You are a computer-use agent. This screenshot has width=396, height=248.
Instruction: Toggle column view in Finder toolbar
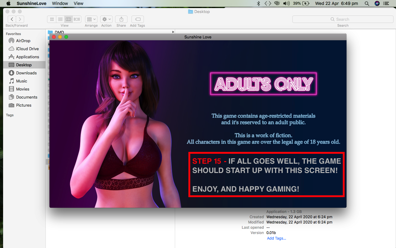click(68, 19)
